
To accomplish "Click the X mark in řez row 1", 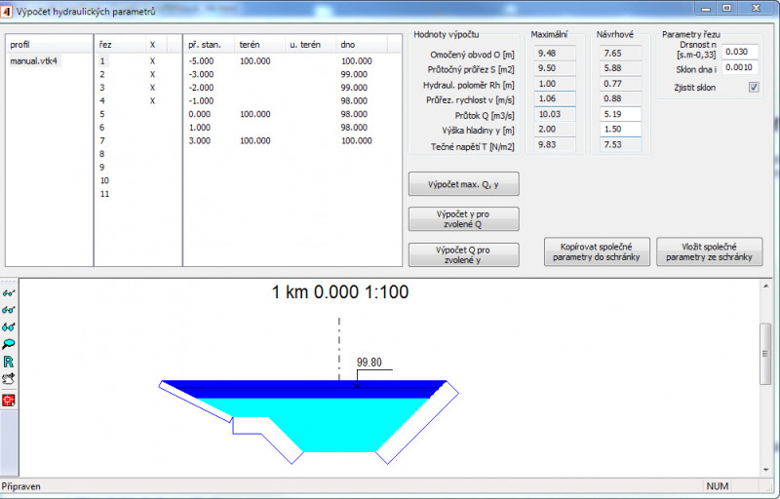I will coord(153,61).
